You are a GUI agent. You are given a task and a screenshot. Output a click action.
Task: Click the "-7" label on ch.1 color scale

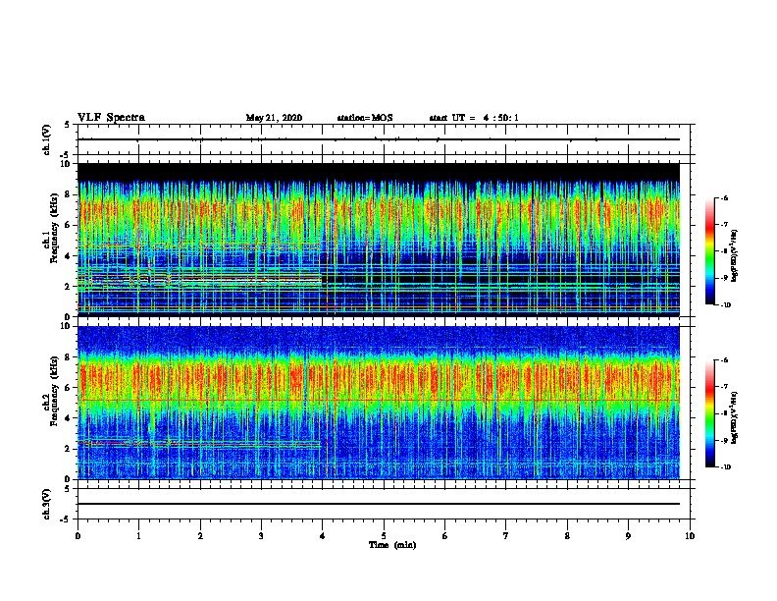[724, 224]
